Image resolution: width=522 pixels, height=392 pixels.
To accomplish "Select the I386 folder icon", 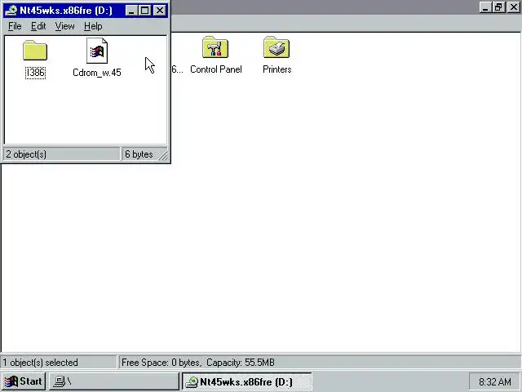I will point(35,51).
